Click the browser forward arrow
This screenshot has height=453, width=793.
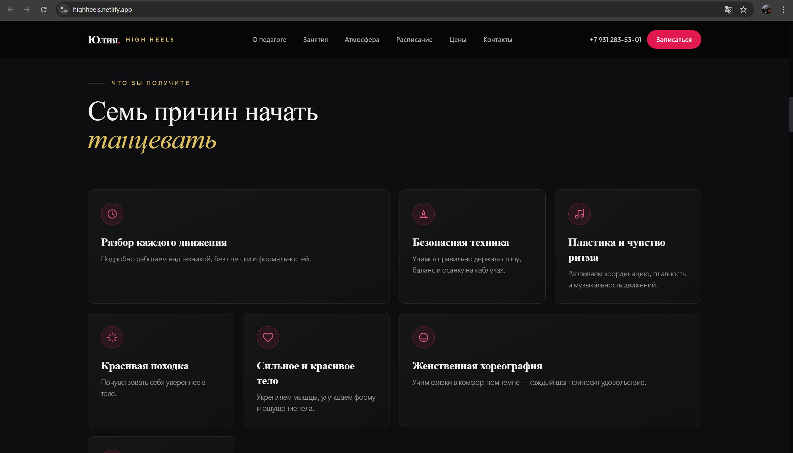point(27,10)
